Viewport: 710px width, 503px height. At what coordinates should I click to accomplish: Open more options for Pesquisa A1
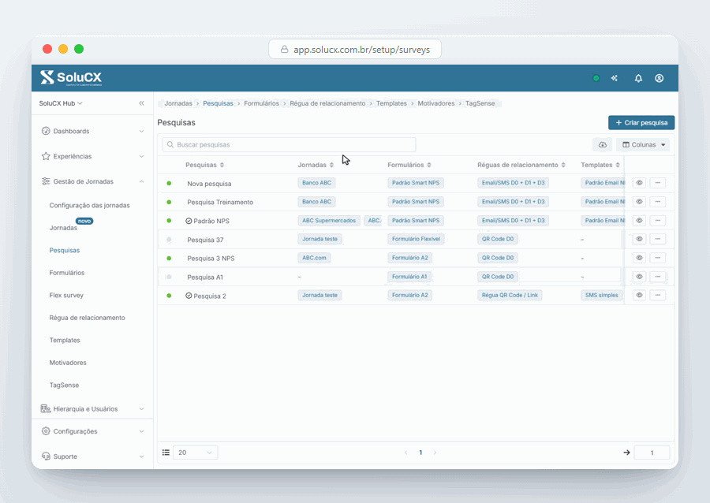click(657, 277)
